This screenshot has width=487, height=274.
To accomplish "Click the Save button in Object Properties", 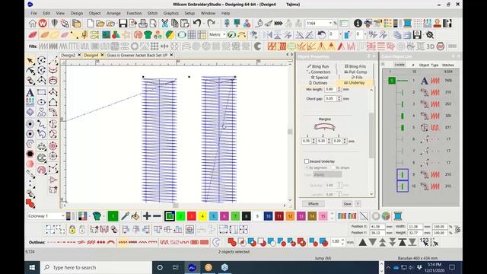I will click(x=347, y=204).
